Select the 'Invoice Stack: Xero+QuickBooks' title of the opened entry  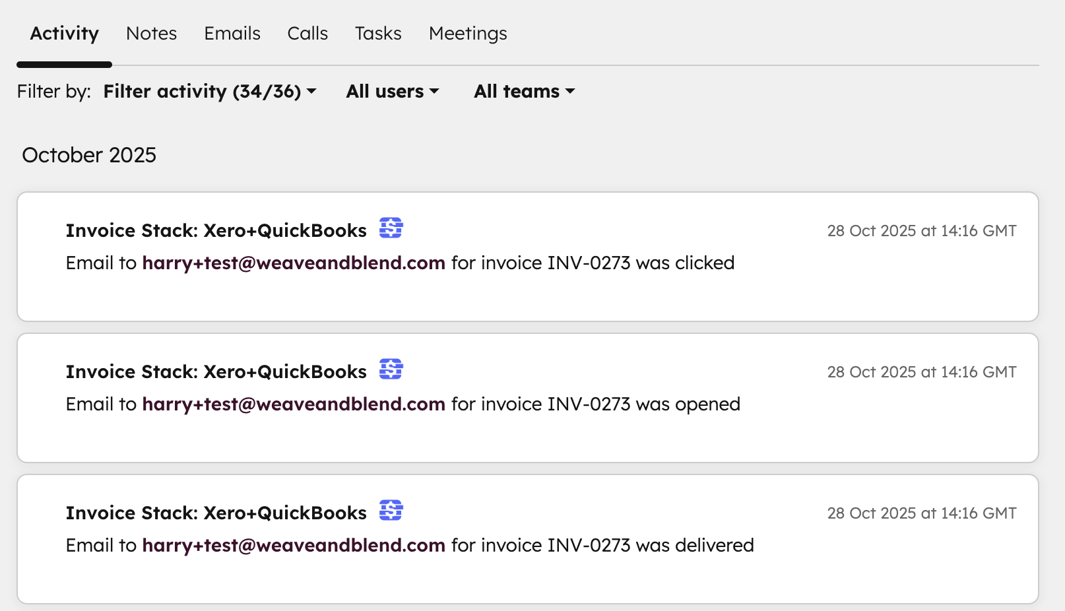click(x=216, y=372)
